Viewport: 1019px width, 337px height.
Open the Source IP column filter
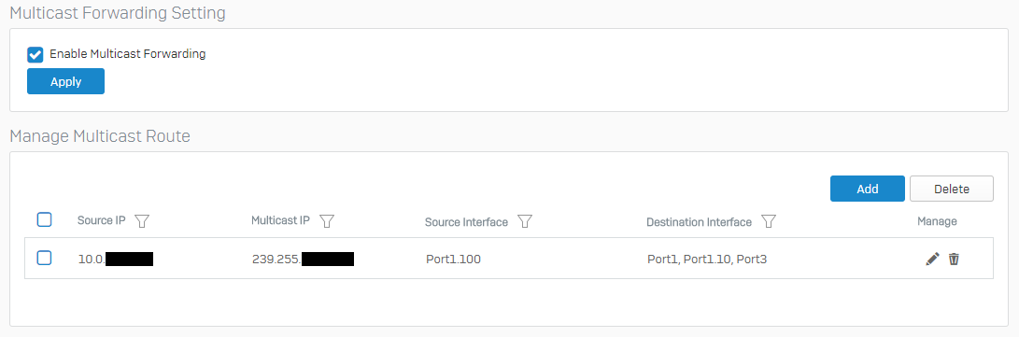[x=142, y=221]
